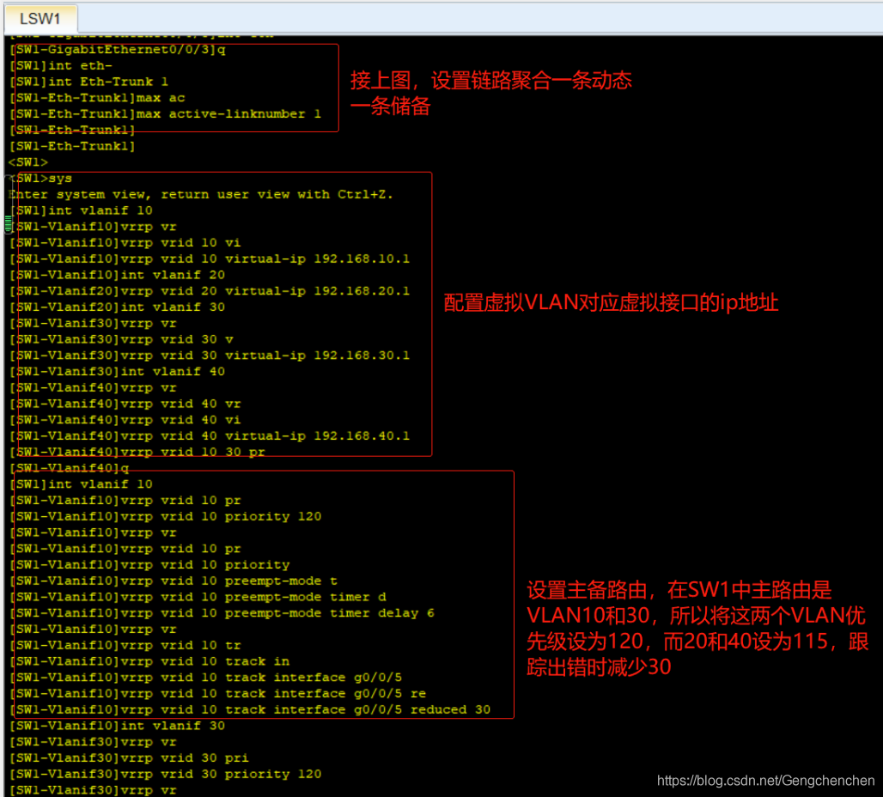Click the line 'max active-linknumber 1'
This screenshot has height=797, width=883.
[166, 113]
